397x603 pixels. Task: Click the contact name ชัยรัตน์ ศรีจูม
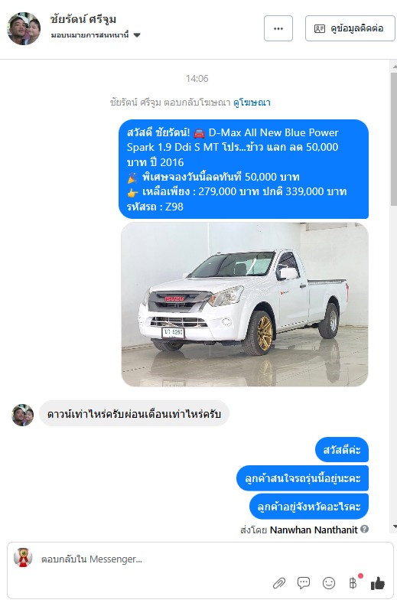(x=83, y=19)
